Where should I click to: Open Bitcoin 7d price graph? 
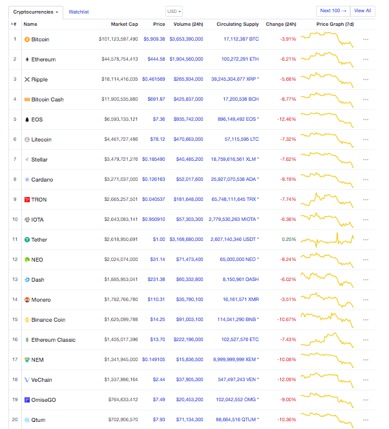327,39
